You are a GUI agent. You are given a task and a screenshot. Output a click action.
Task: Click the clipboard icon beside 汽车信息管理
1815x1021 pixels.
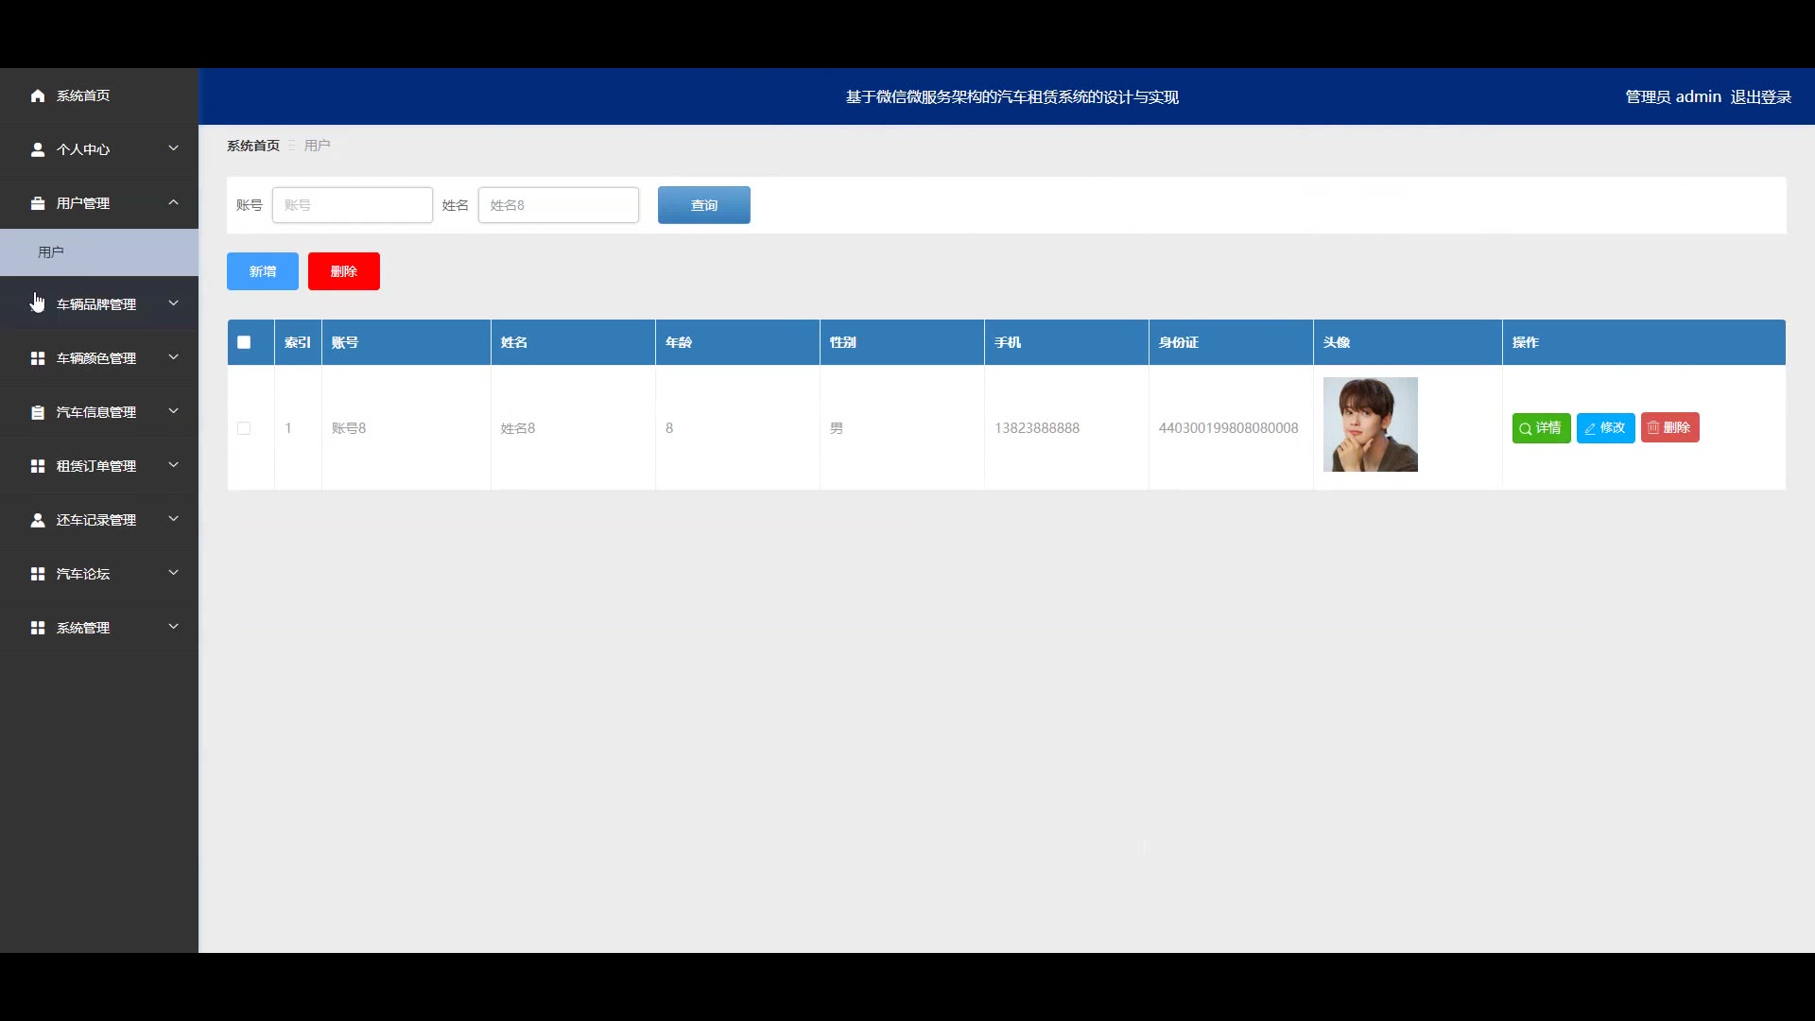click(x=38, y=412)
